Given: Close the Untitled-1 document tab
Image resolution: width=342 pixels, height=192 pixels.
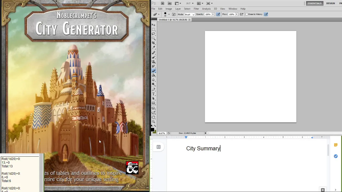Looking at the screenshot, I should coord(189,20).
